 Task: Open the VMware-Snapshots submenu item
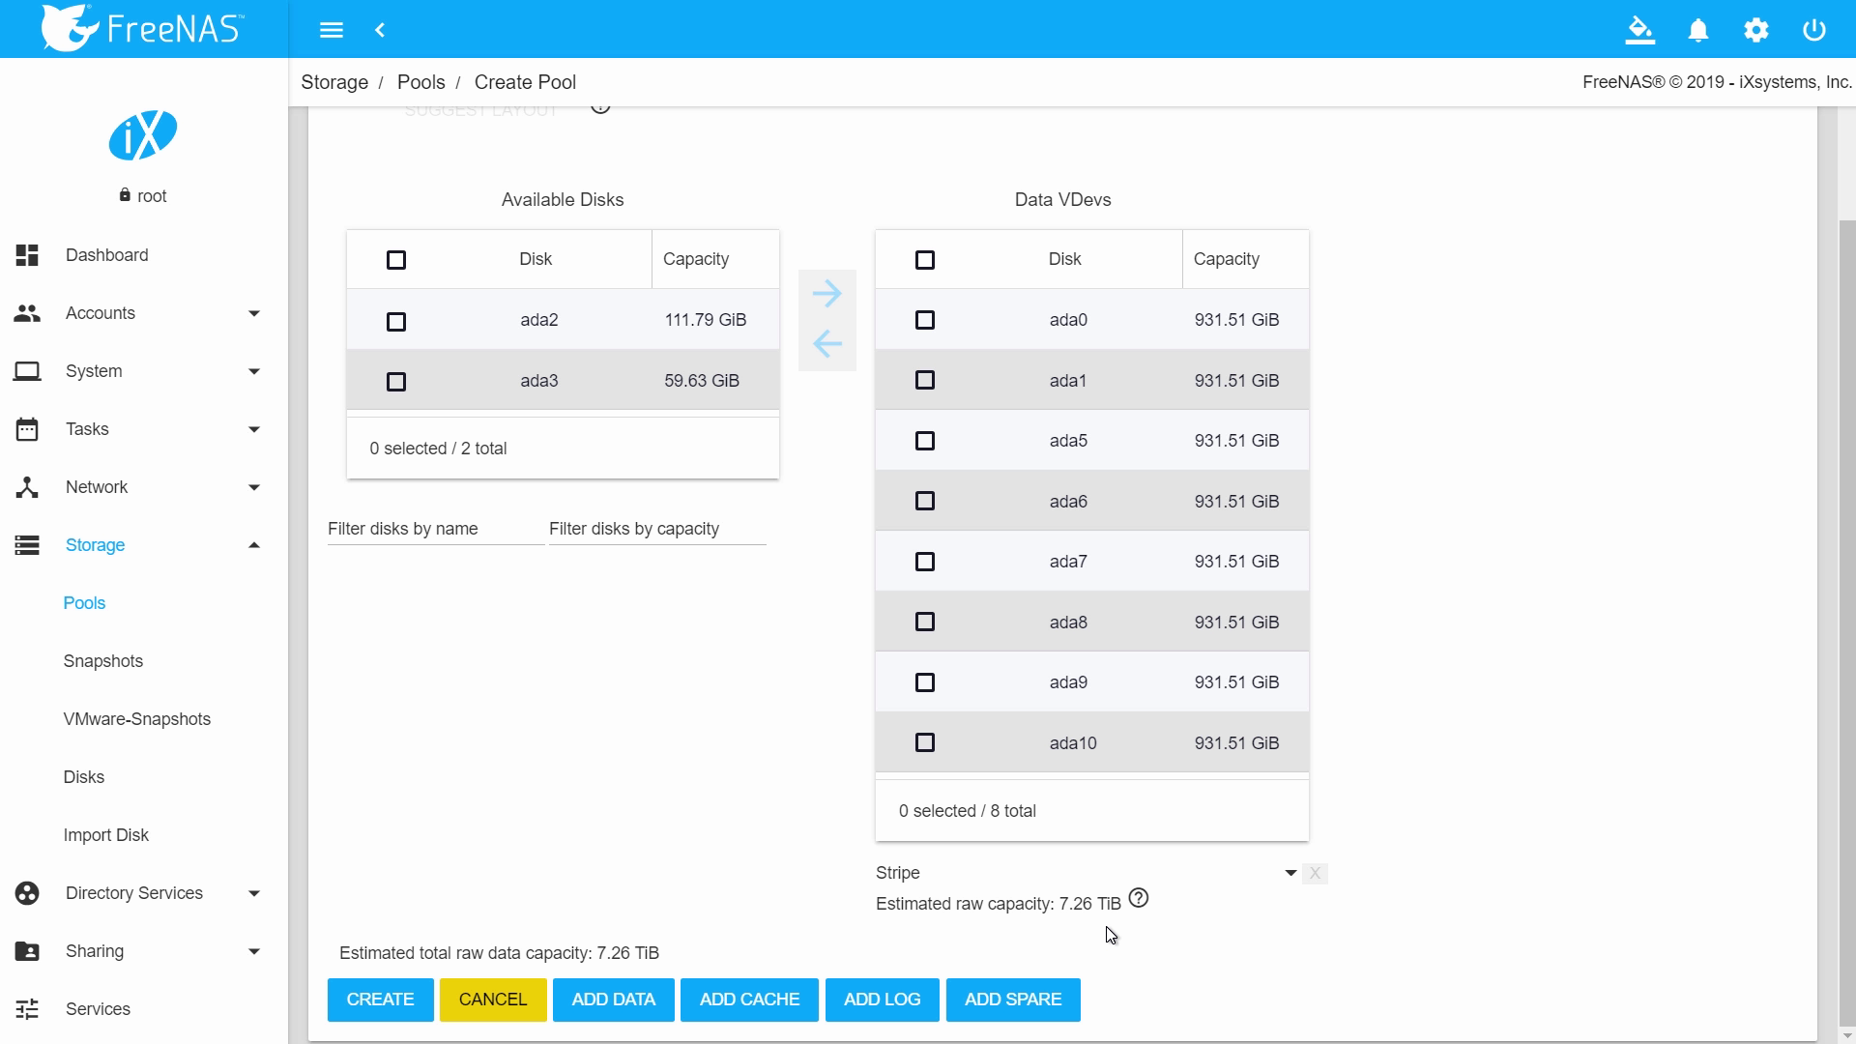137,719
